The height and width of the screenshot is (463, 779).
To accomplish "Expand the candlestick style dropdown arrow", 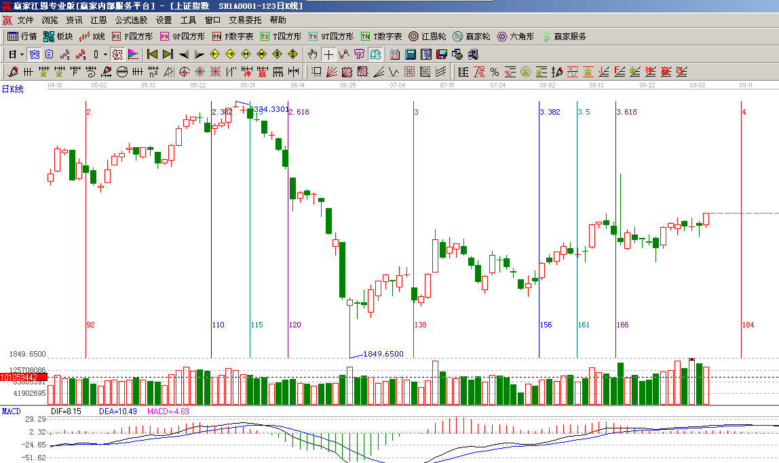I will click(104, 54).
